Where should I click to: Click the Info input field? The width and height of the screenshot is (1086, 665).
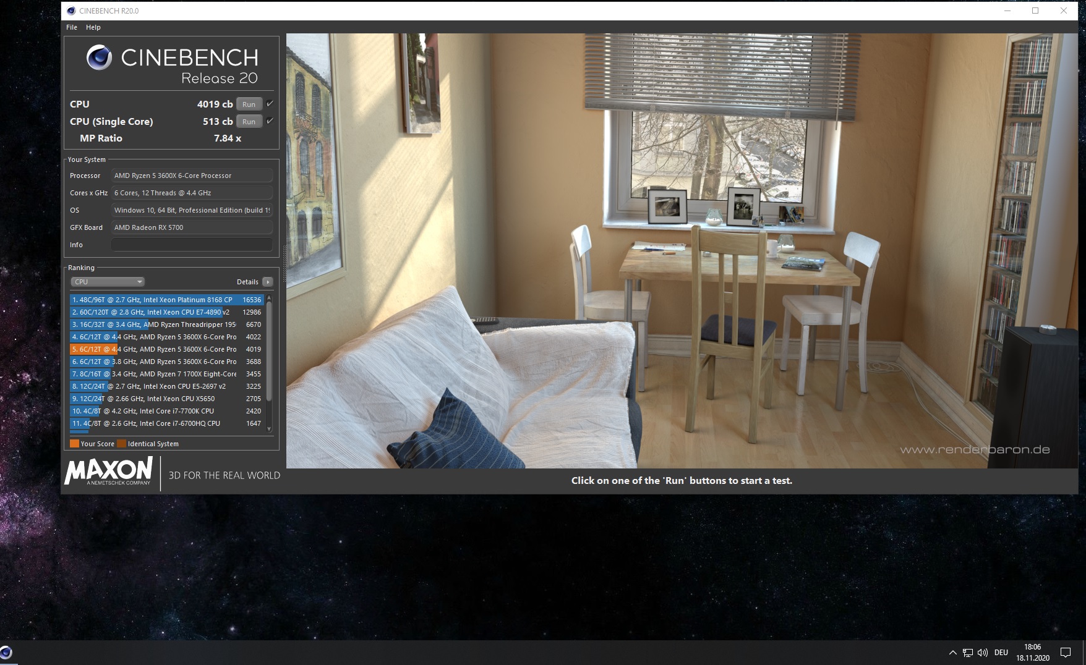(x=192, y=245)
